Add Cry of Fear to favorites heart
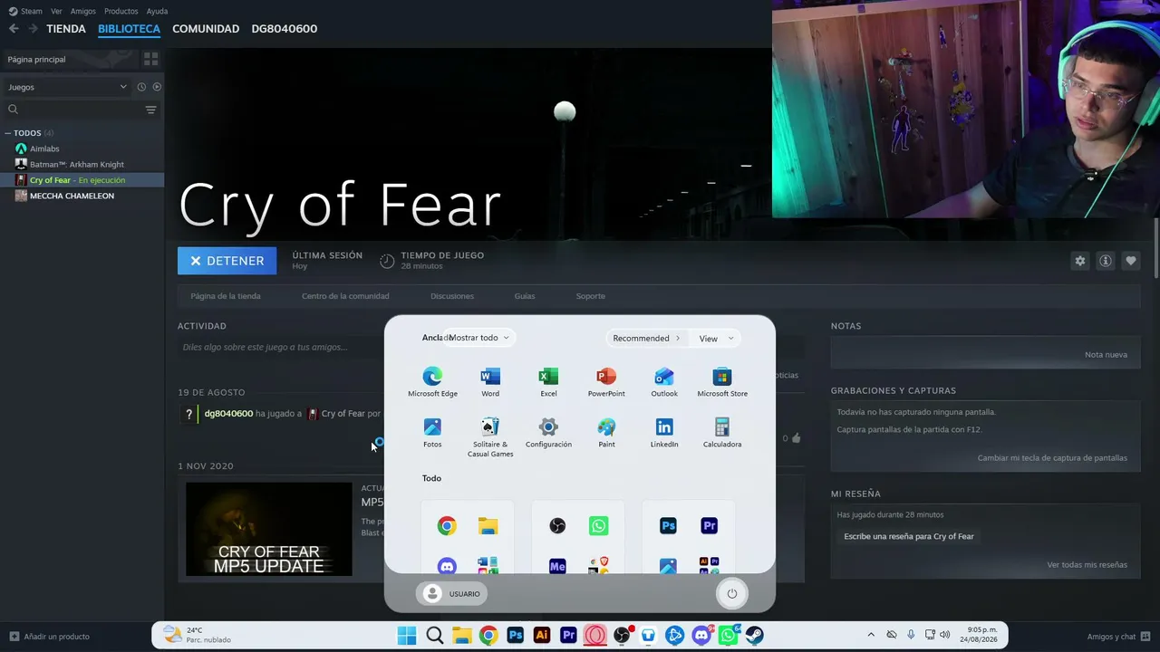Image resolution: width=1160 pixels, height=652 pixels. [1131, 261]
